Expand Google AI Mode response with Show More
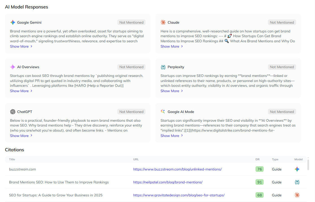This screenshot has height=202, width=315. 171,136
